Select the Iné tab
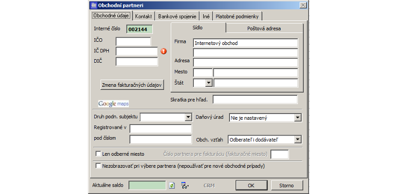Image resolution: width=398 pixels, height=194 pixels. click(x=206, y=16)
